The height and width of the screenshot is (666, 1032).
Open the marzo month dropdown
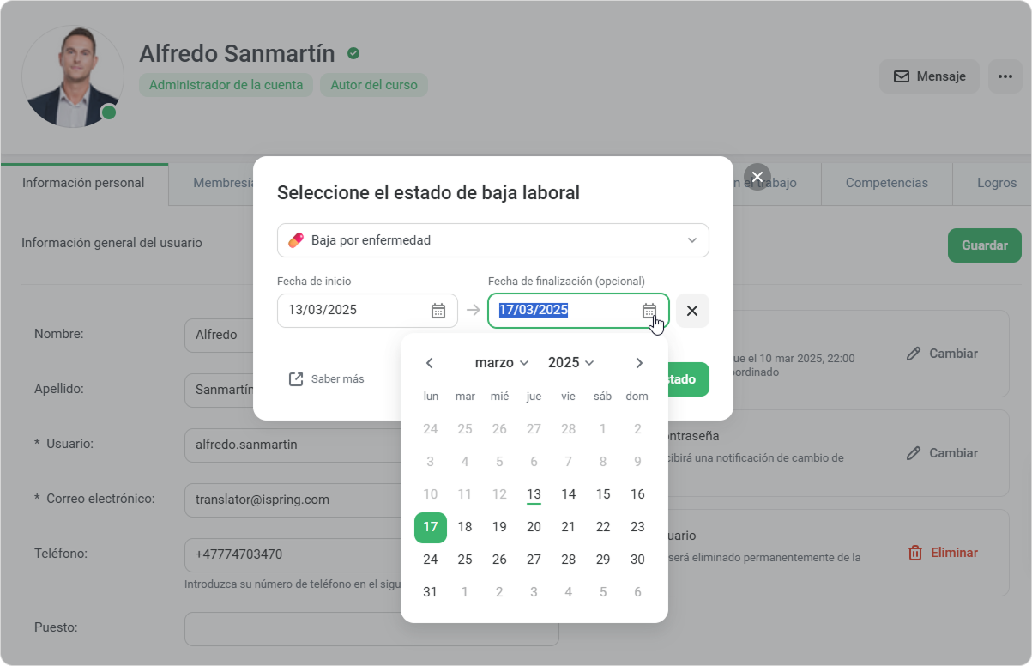click(x=502, y=363)
